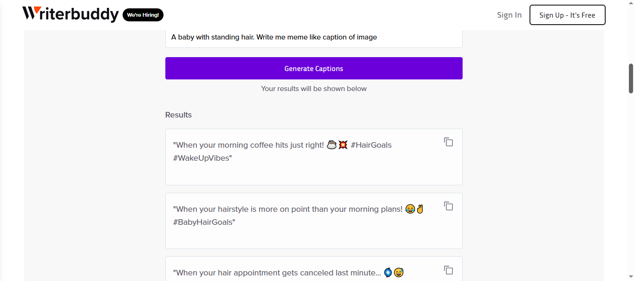This screenshot has width=634, height=281.
Task: Click the #WakeUpVibes hashtag
Action: tap(202, 158)
